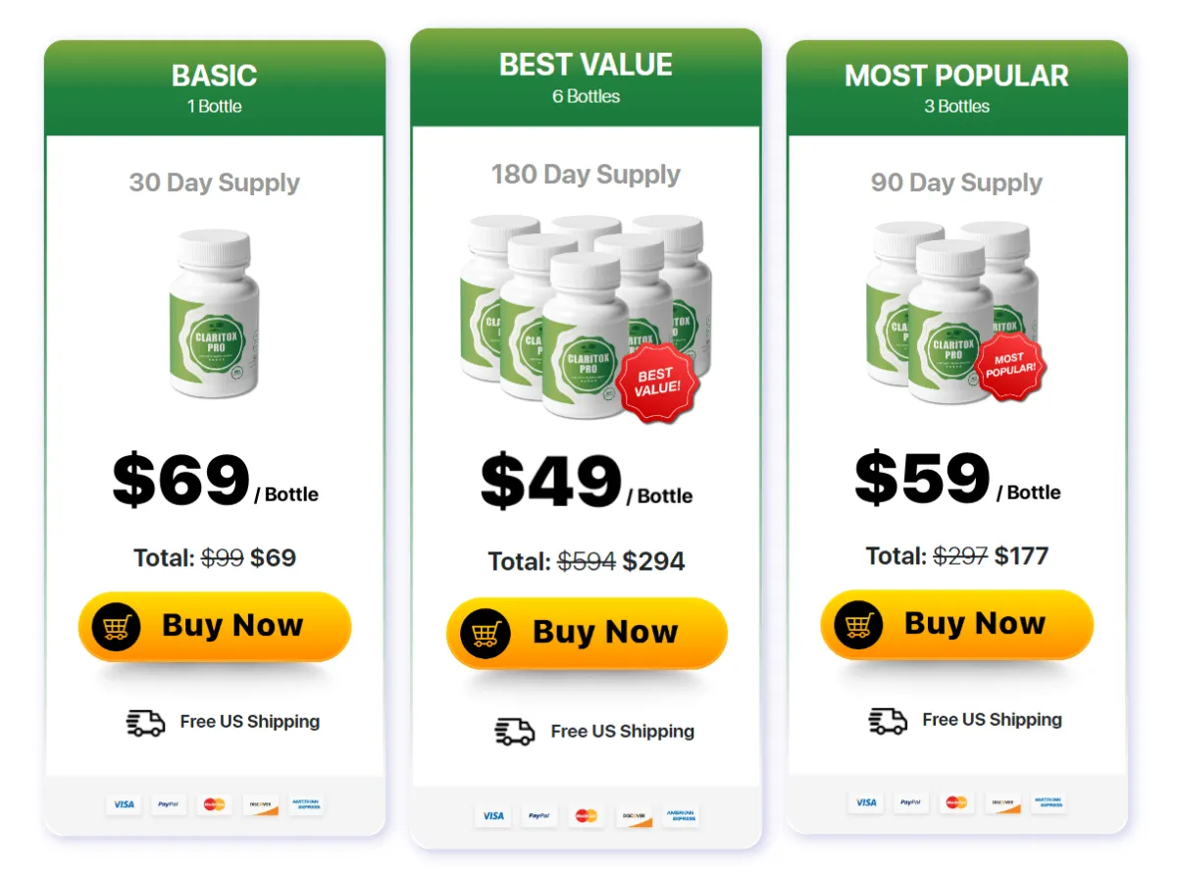The width and height of the screenshot is (1177, 876).
Task: Click the delivery truck icon in the Most Popular plan
Action: [x=888, y=721]
